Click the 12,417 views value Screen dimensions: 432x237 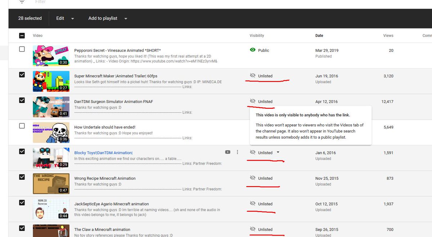(x=387, y=102)
